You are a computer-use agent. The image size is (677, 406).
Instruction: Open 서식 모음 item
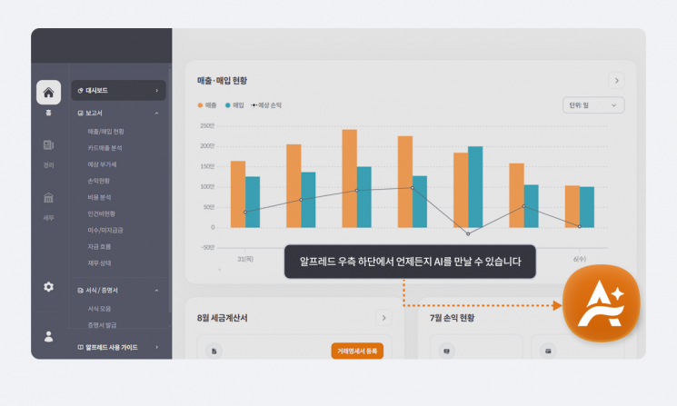point(99,309)
